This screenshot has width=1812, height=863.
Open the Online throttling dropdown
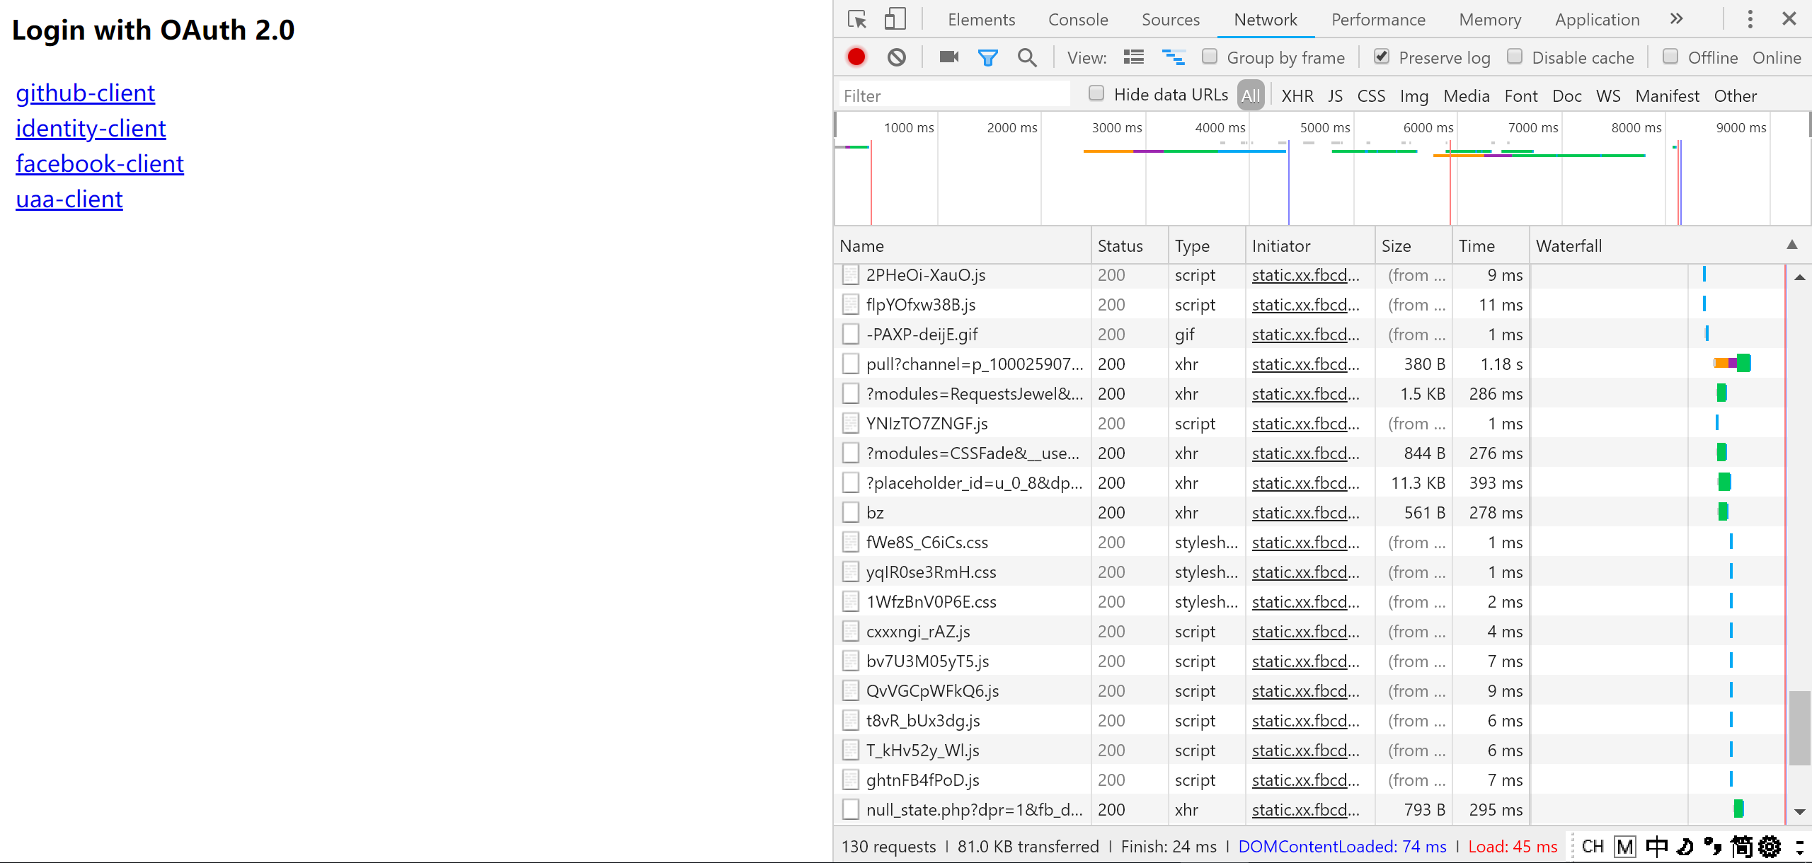[1777, 57]
